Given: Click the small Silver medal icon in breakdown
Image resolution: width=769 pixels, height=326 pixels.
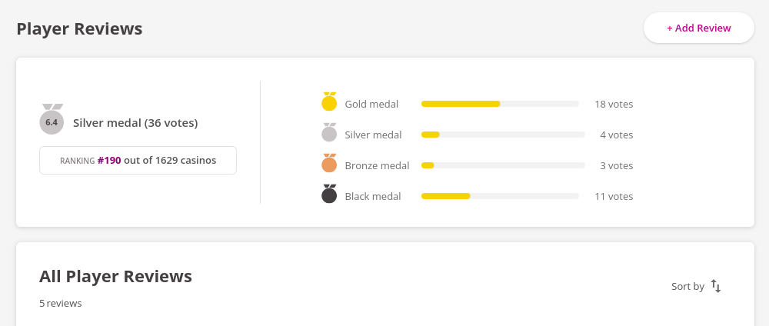Looking at the screenshot, I should (329, 134).
